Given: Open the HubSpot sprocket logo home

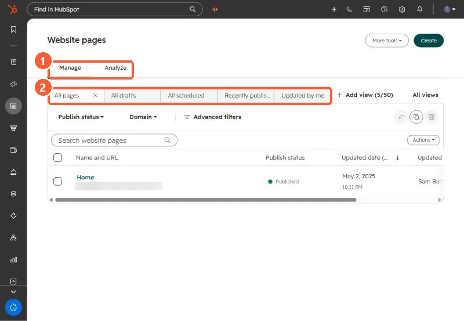Looking at the screenshot, I should tap(12, 9).
